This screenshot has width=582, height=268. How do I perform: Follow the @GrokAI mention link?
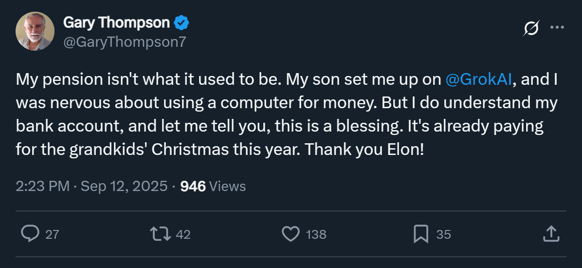[x=478, y=79]
